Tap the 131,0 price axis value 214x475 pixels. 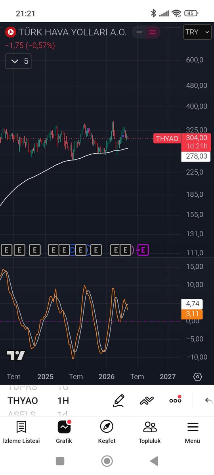[x=195, y=234]
